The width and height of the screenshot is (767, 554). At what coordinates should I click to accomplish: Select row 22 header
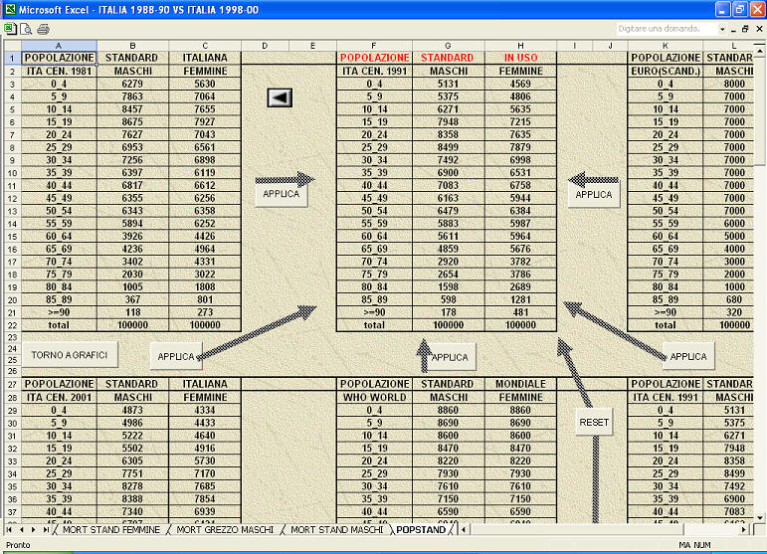[x=12, y=325]
